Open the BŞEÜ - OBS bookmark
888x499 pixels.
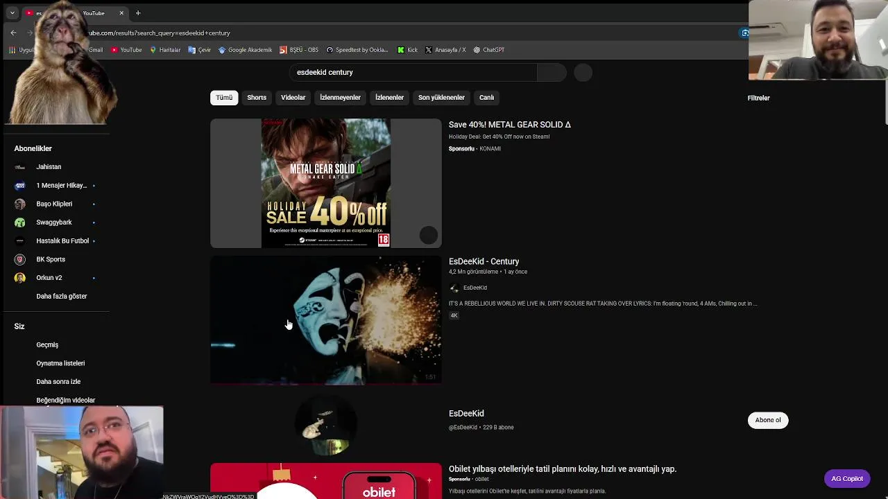coord(299,50)
